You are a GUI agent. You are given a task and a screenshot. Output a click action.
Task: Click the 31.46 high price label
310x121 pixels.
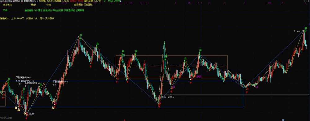297,31
